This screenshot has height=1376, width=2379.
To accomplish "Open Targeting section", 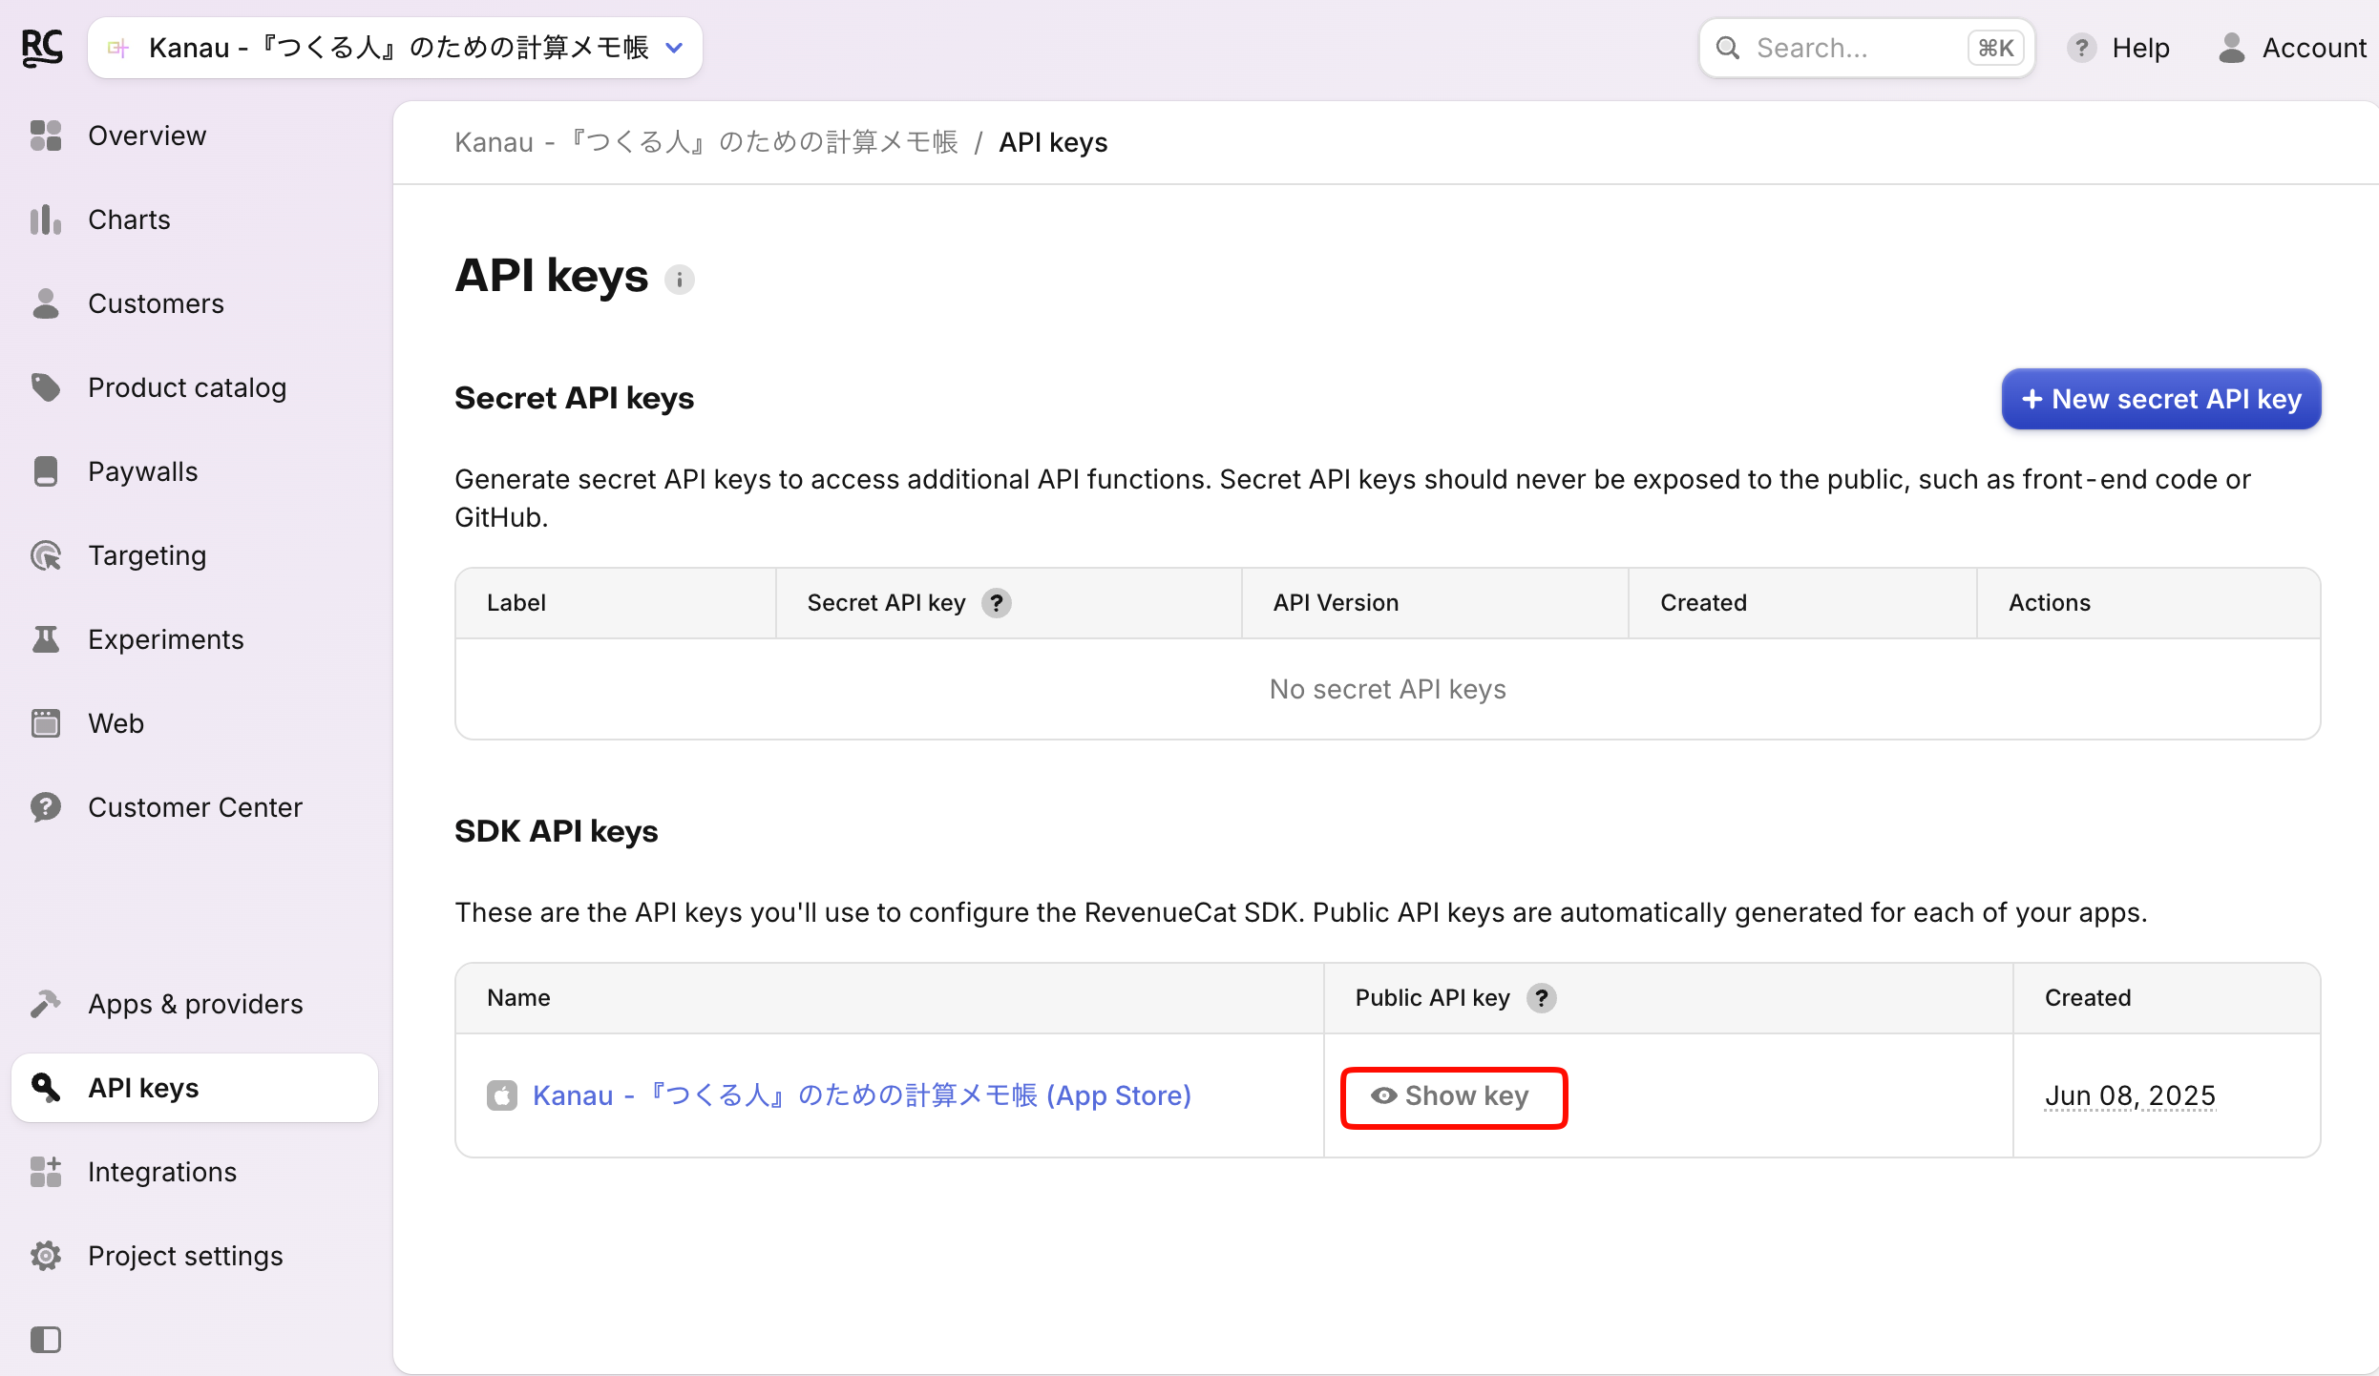I will click(x=147, y=555).
